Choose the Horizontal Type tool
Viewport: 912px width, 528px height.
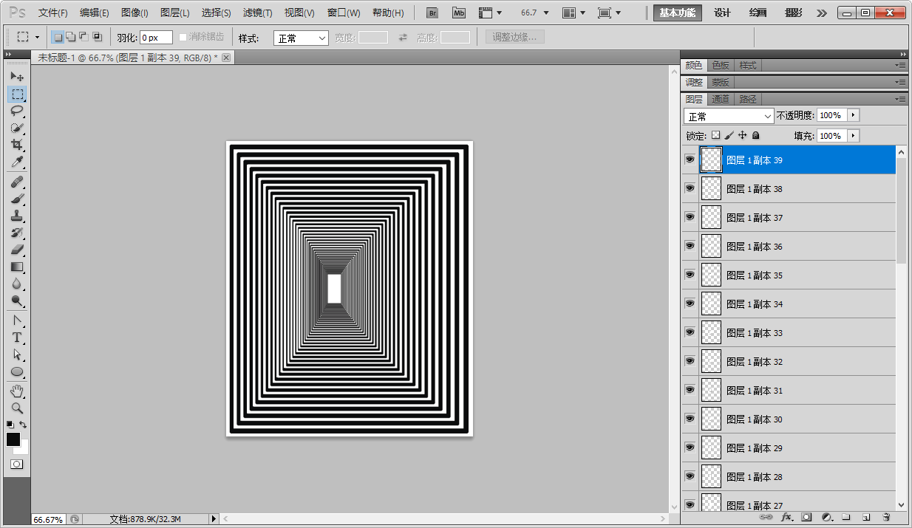click(17, 337)
